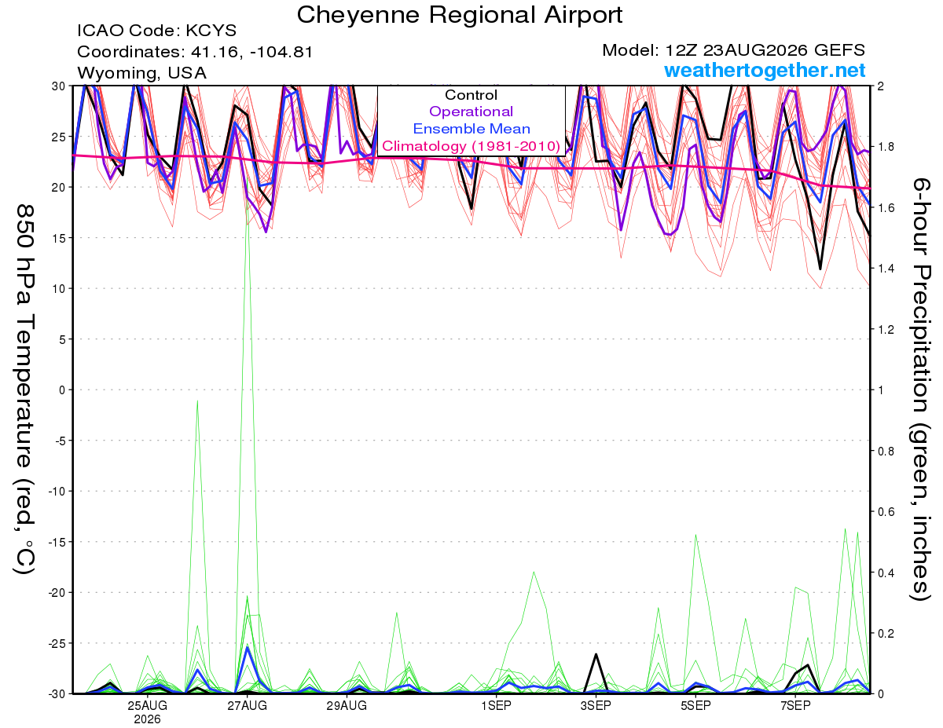Click the 'Cheyenne Regional Airport' chart title

[x=460, y=14]
